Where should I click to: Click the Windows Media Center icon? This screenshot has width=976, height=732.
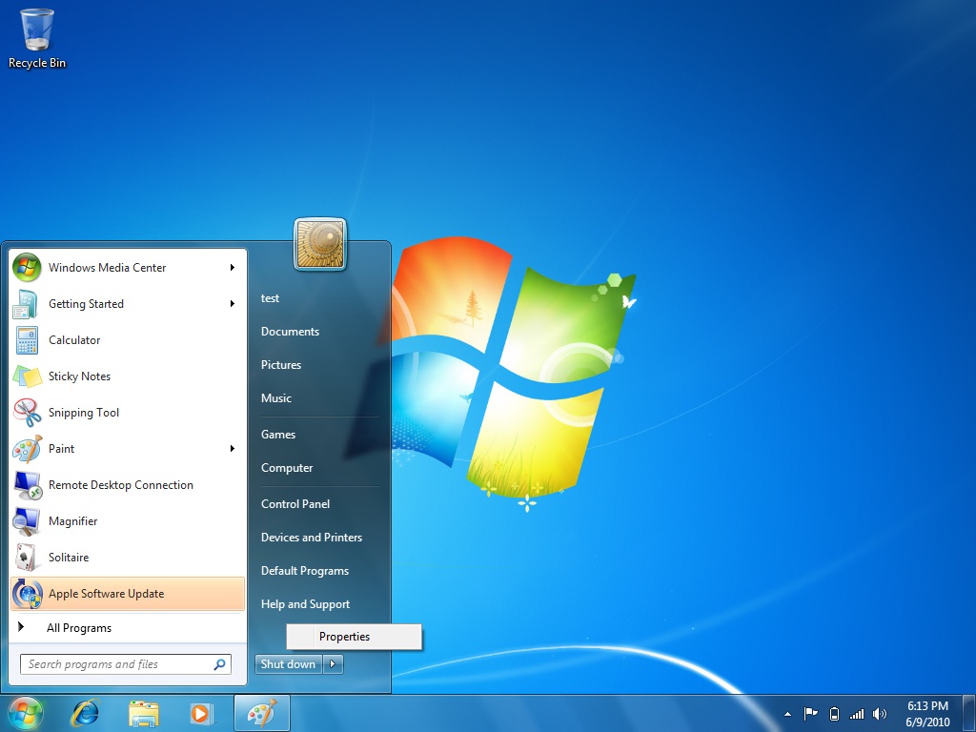point(27,268)
